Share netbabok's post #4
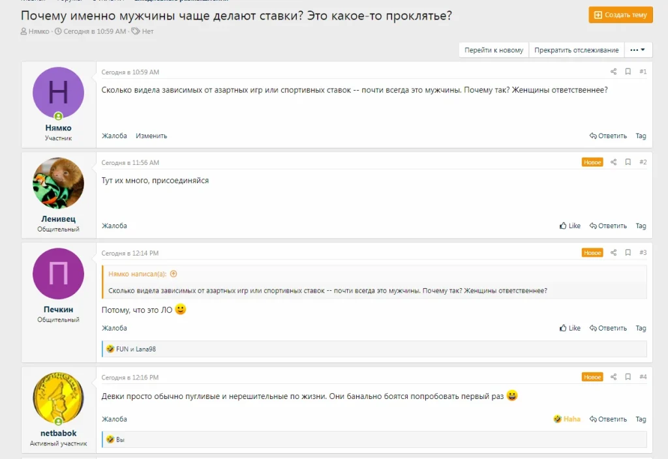668x459 pixels. pyautogui.click(x=613, y=377)
